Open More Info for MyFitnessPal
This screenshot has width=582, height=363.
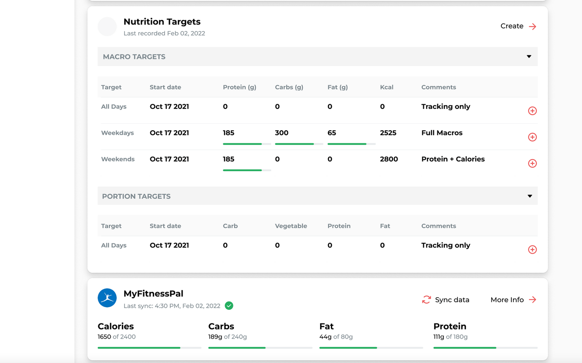[x=507, y=300]
